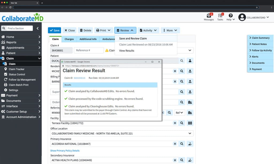
Task: Open billing provider details icon
Action: [190, 81]
